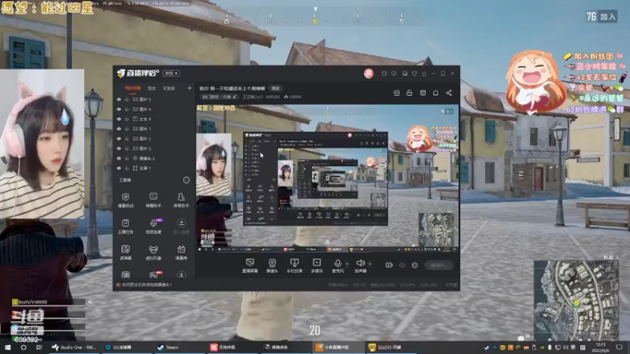Hide the 图片 3 layer
The height and width of the screenshot is (354, 630).
tap(119, 138)
